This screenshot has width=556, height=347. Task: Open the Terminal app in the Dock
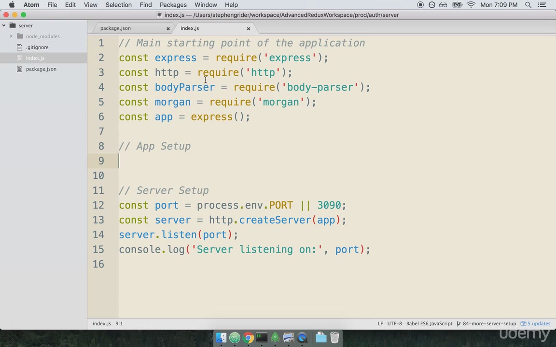click(x=262, y=337)
